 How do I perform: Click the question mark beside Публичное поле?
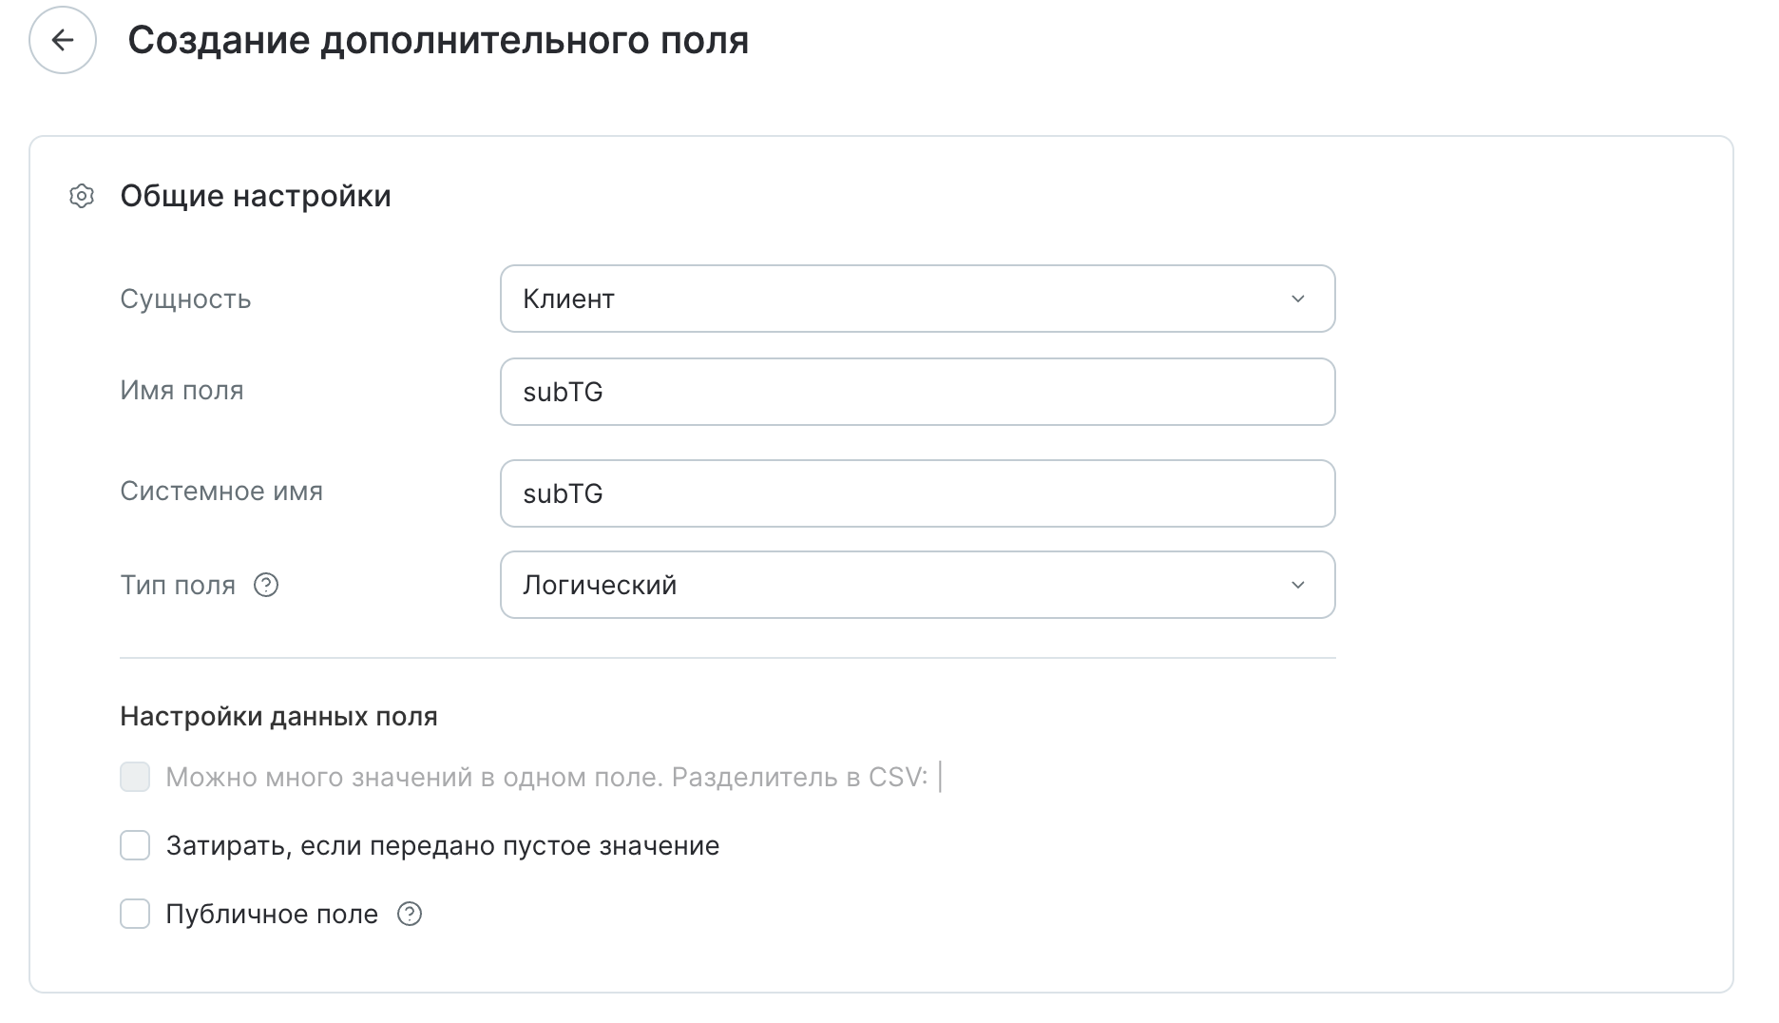point(410,914)
